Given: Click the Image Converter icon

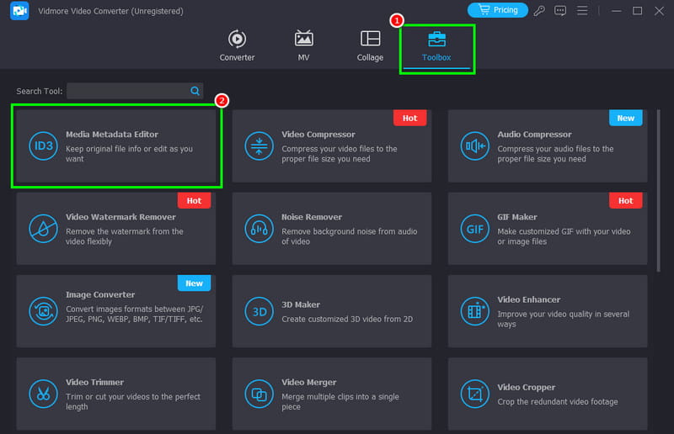Looking at the screenshot, I should pos(44,311).
